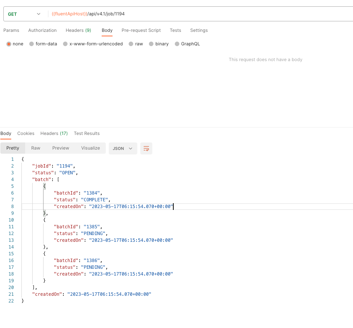
Task: Open the request Headers (9) tab
Action: pos(78,30)
